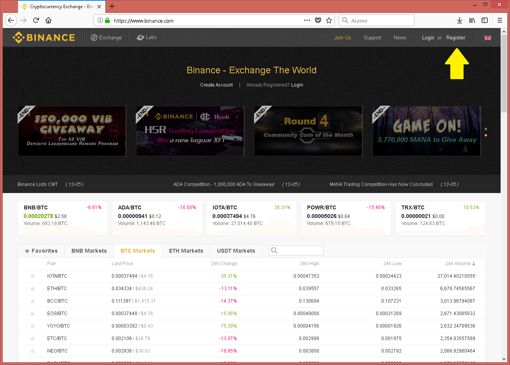Favorite the IOTA/BTC pair star
The height and width of the screenshot is (365, 510).
(33, 276)
